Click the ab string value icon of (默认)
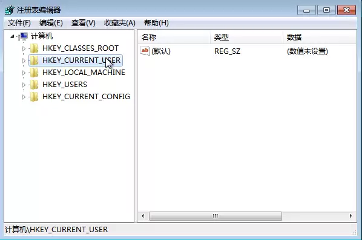The height and width of the screenshot is (240, 362). [x=145, y=51]
